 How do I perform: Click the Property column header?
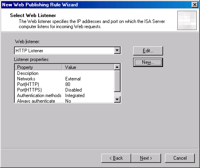point(39,67)
